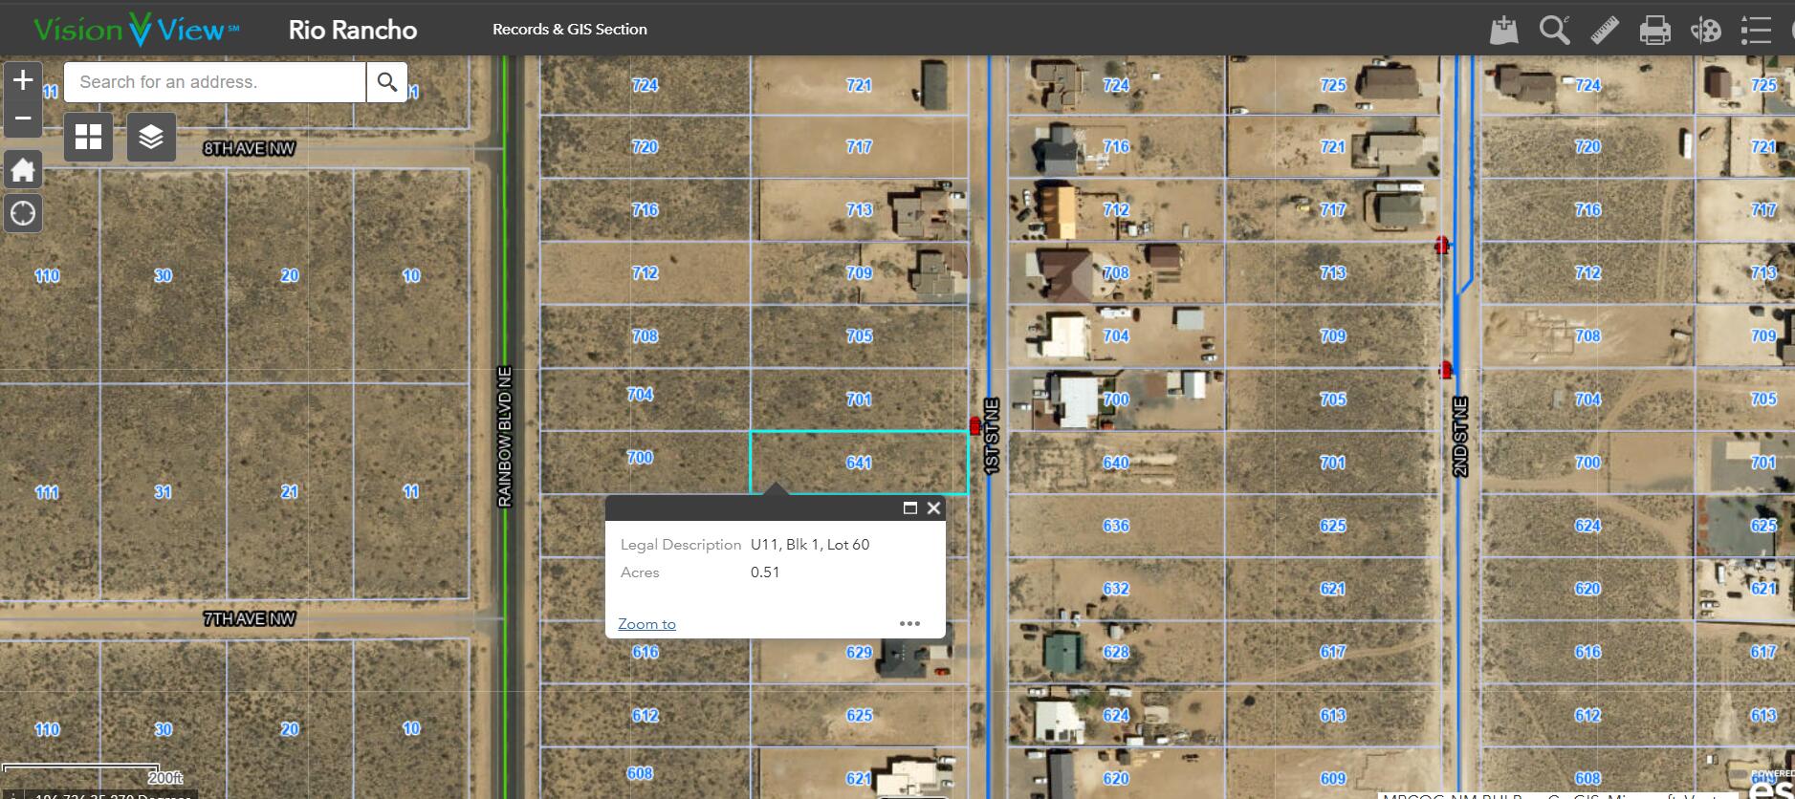
Task: Open the basemap gallery grid
Action: click(x=88, y=137)
